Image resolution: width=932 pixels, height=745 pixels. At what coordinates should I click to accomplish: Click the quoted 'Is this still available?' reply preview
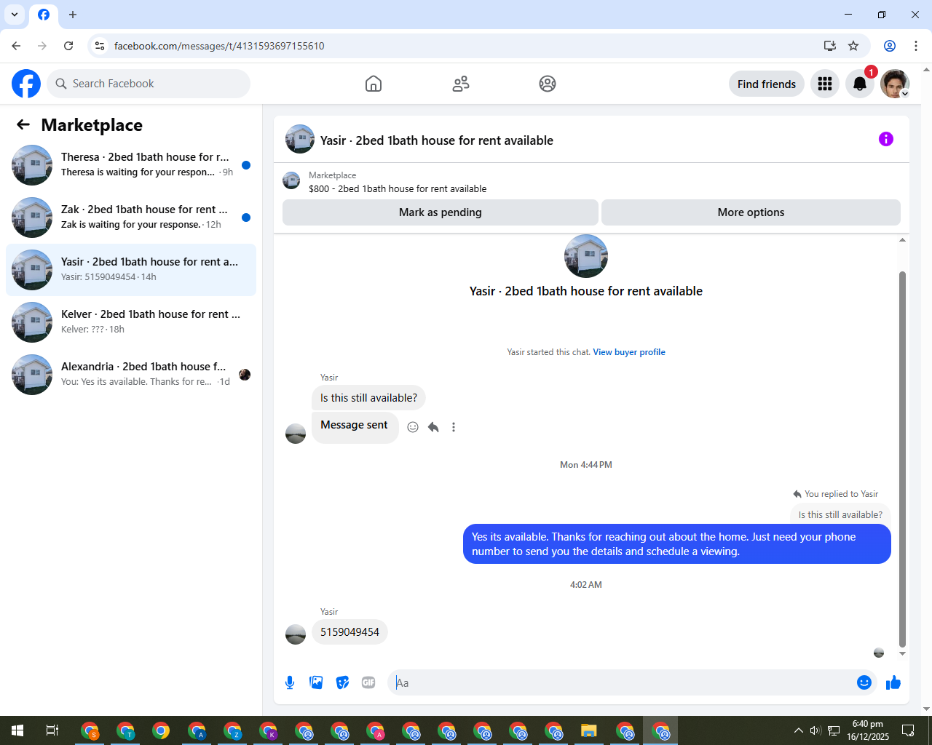point(840,514)
